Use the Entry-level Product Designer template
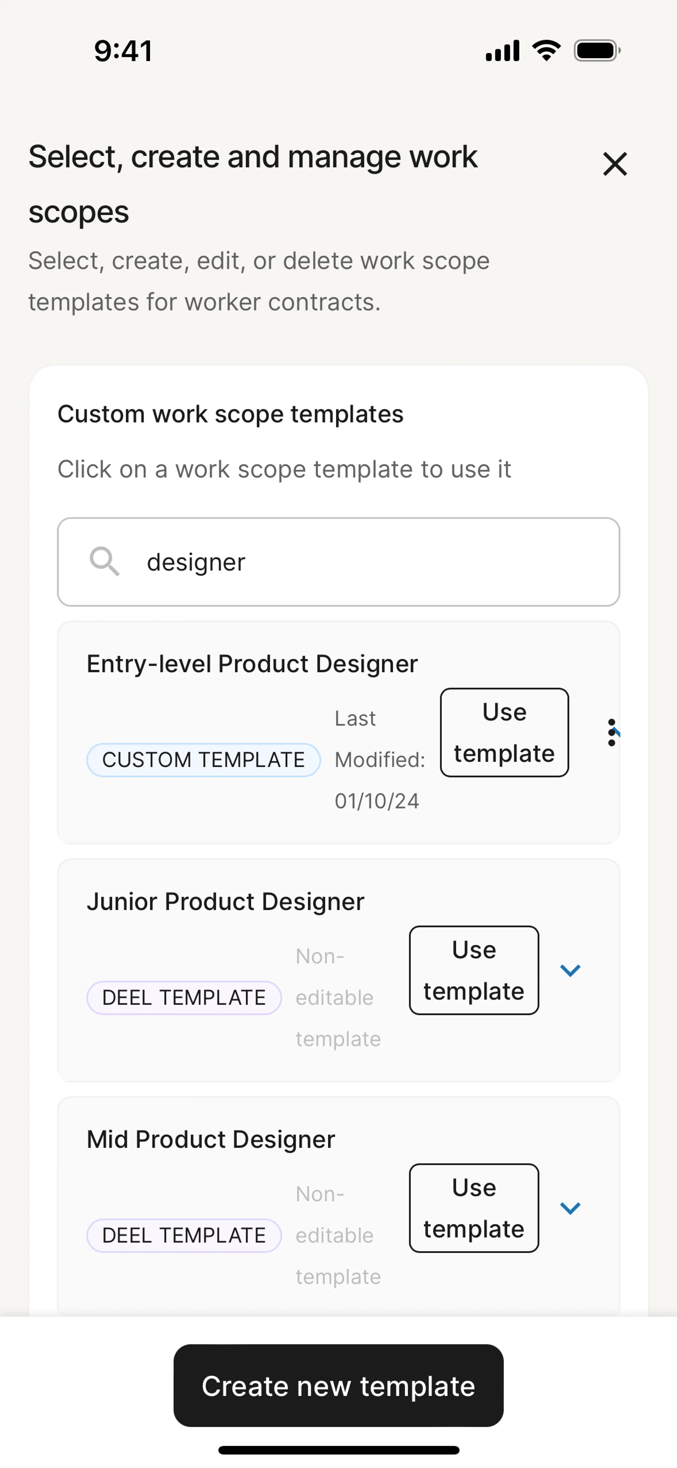 coord(504,732)
